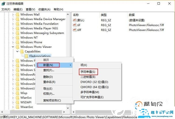Click the ab string icon of (默认) value

click(74, 20)
